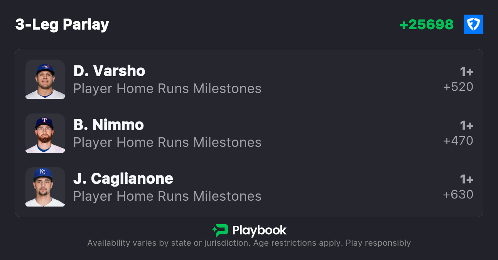
Task: Click the +25698 parlay total odds
Action: click(426, 25)
